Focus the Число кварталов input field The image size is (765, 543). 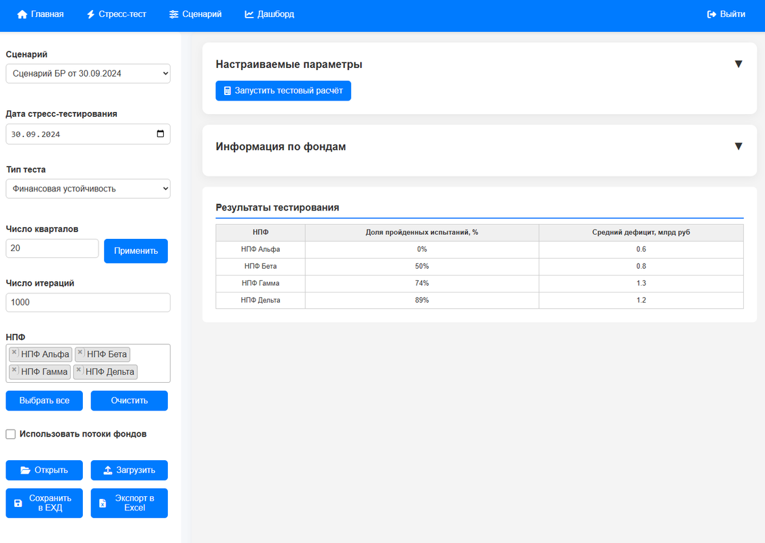click(52, 248)
